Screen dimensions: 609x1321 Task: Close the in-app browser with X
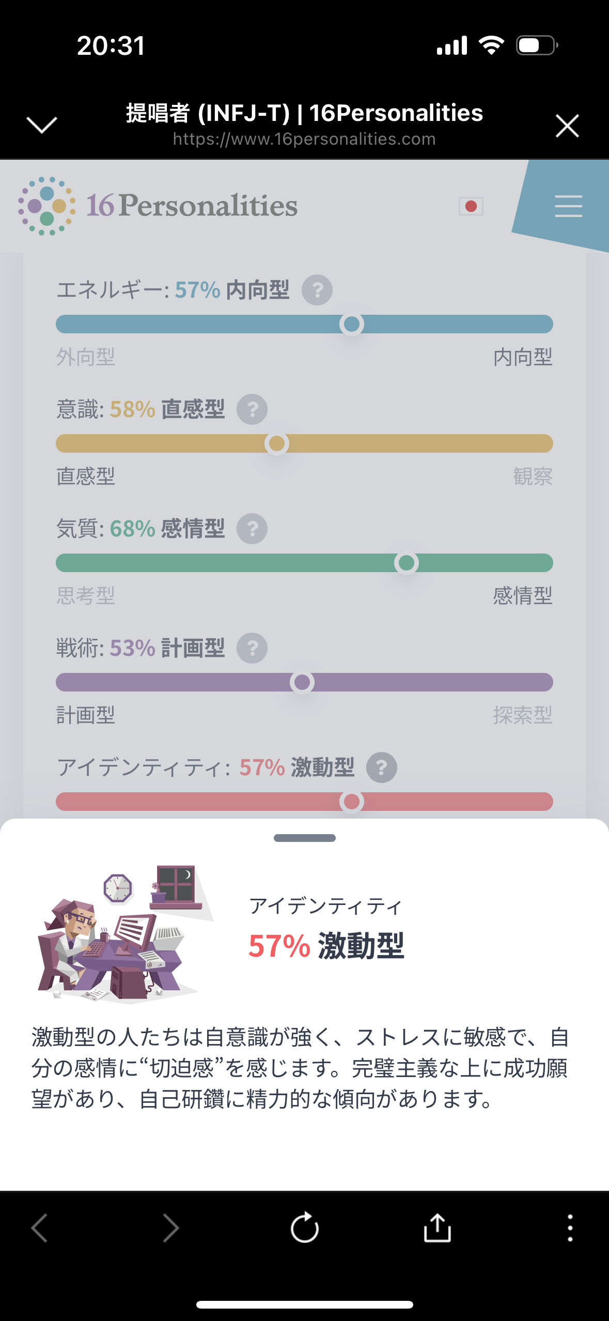tap(567, 126)
